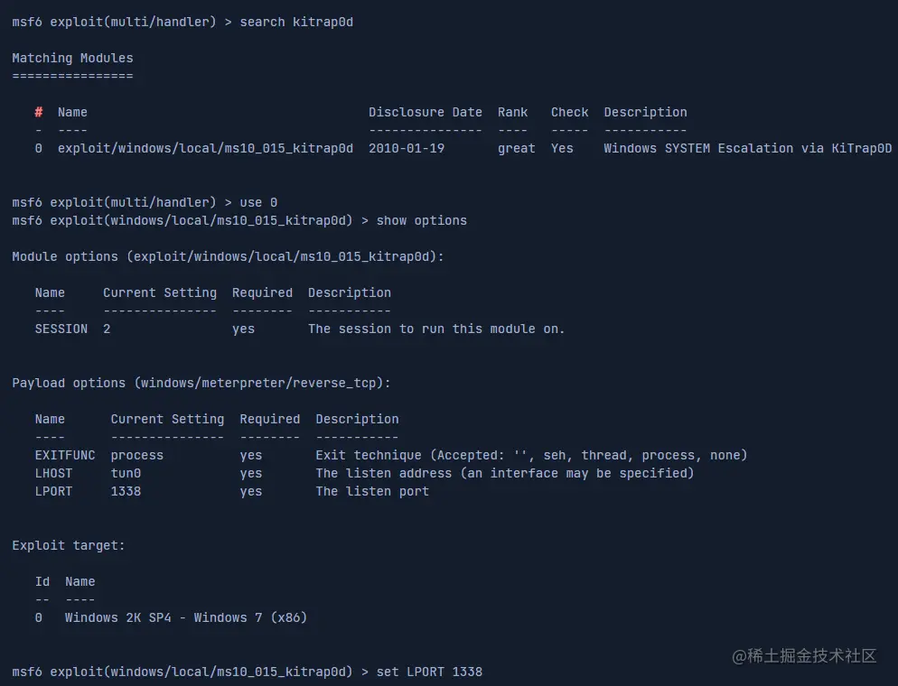Click the SESSION current setting '2'
Screen dimensions: 898x686
point(107,329)
